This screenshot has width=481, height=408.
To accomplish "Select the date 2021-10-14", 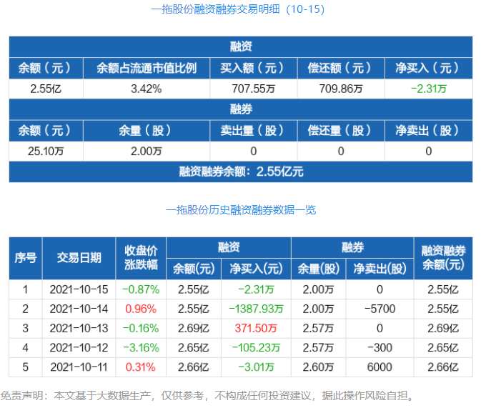I will [x=79, y=309].
